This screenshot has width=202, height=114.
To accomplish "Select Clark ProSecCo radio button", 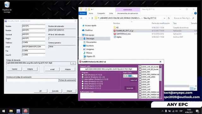I will (x=83, y=75).
